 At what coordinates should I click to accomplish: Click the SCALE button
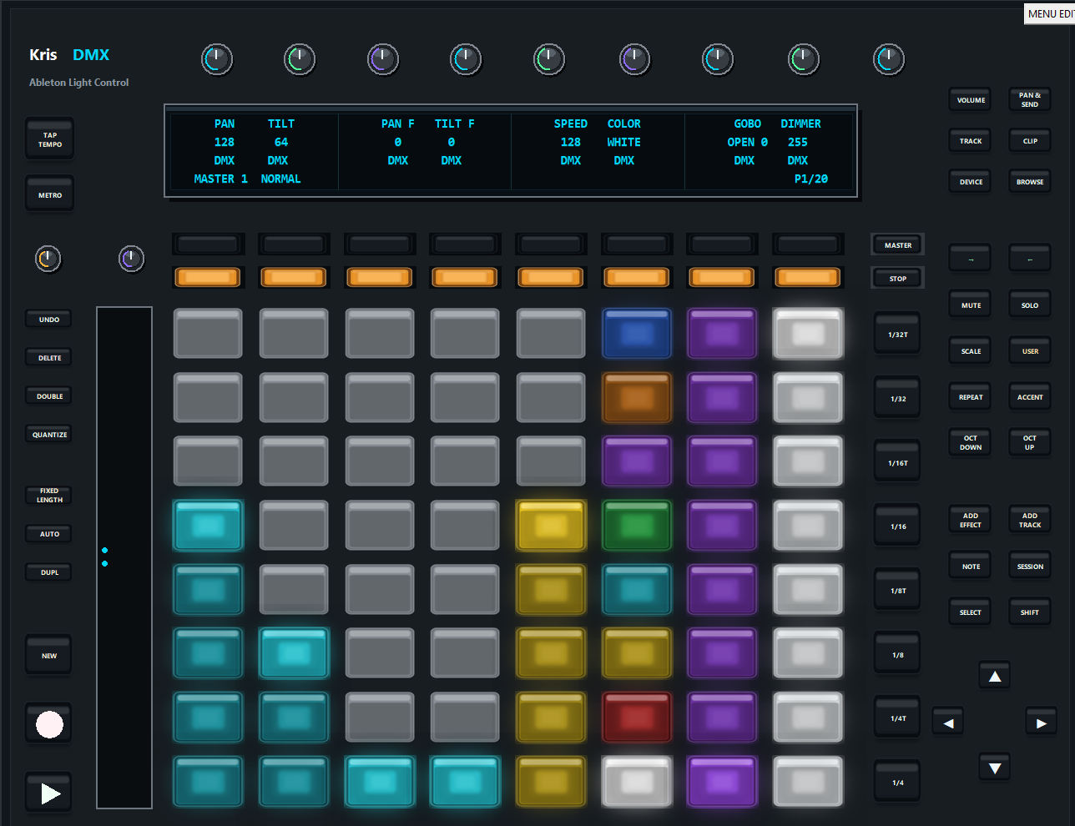click(971, 351)
